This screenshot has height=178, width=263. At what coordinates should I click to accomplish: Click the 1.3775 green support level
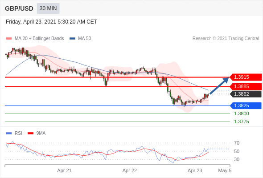point(242,121)
